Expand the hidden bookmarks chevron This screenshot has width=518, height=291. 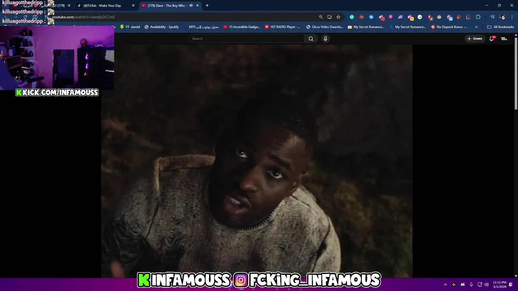476,27
